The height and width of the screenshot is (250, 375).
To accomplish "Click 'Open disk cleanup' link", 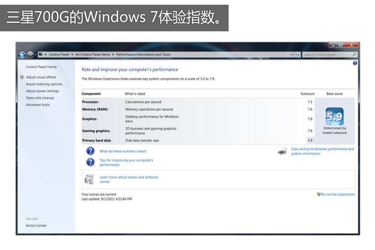I will tap(40, 98).
